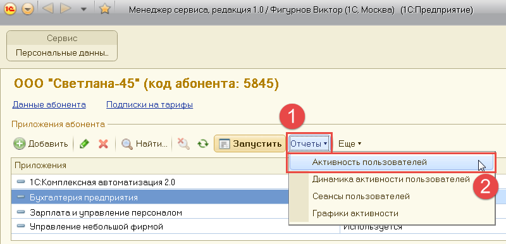Click row icon beside Зарплата и управление персоналом
This screenshot has height=244, width=506.
point(21,212)
